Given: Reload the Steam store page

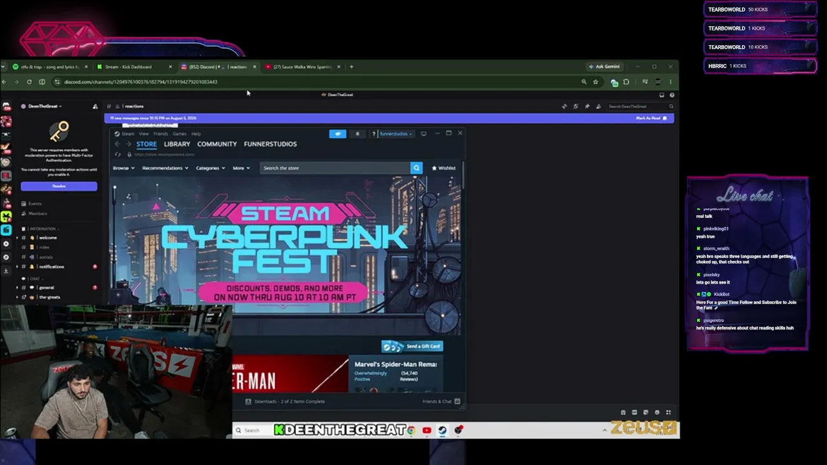Looking at the screenshot, I should click(118, 154).
